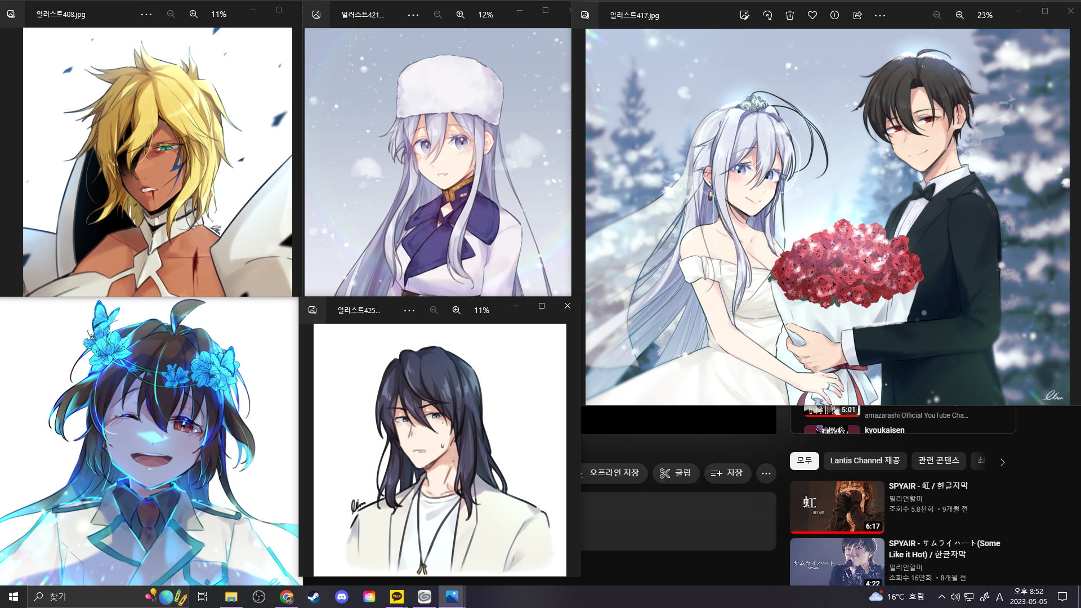Open Photos app from taskbar
Viewport: 1081px width, 608px height.
coord(452,597)
